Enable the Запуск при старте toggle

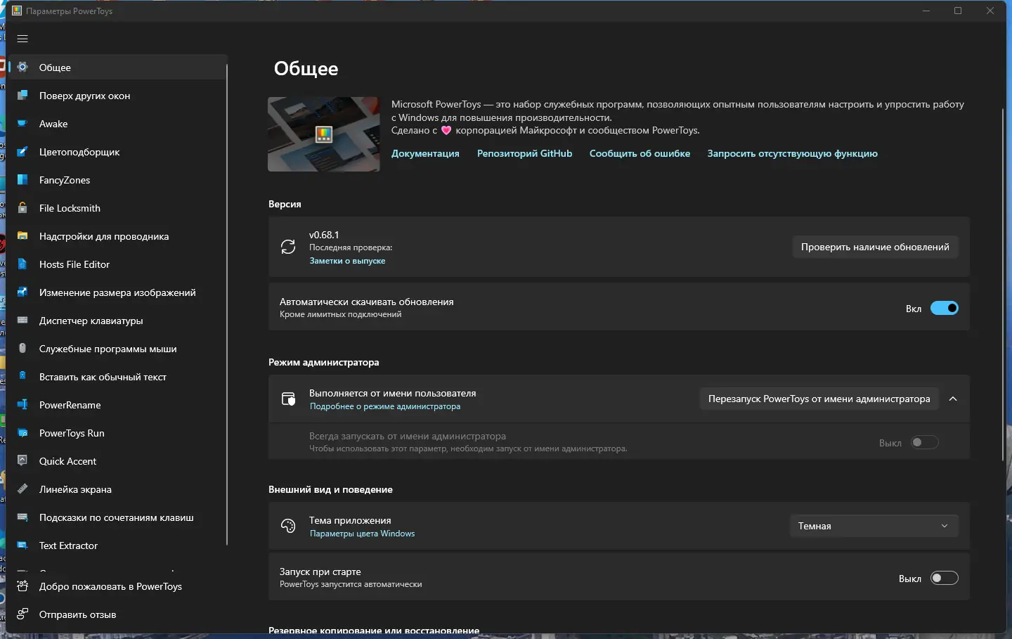[944, 578]
